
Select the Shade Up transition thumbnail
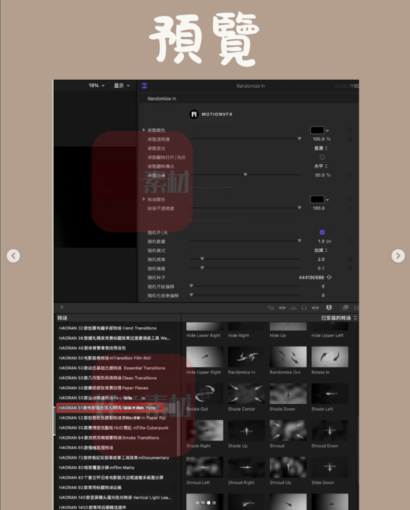[x=246, y=430]
